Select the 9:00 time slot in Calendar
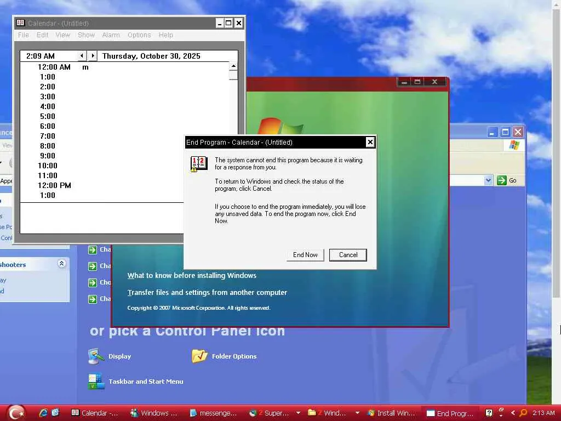 click(48, 156)
